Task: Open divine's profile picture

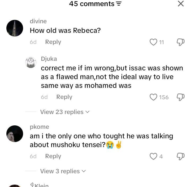Action: point(15,28)
